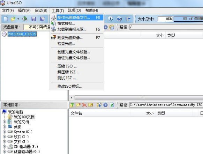The height and width of the screenshot is (154, 203).
Task: Click the New file icon in toolbar
Action: point(6,19)
